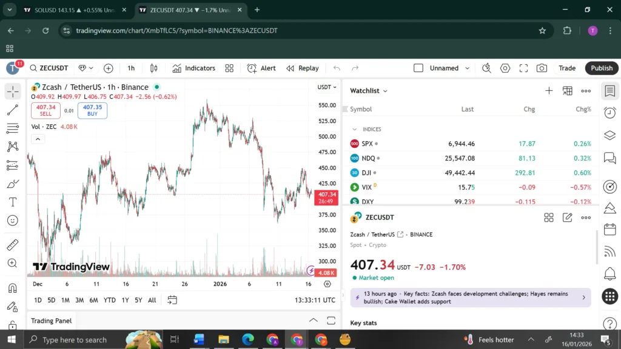Screen dimensions: 621x349
Task: Take a chart snapshot with camera icon
Action: coord(542,68)
